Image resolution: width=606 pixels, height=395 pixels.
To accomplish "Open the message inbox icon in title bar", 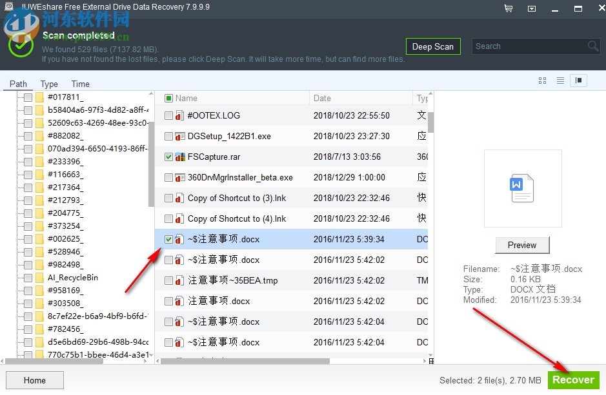I will tap(532, 8).
